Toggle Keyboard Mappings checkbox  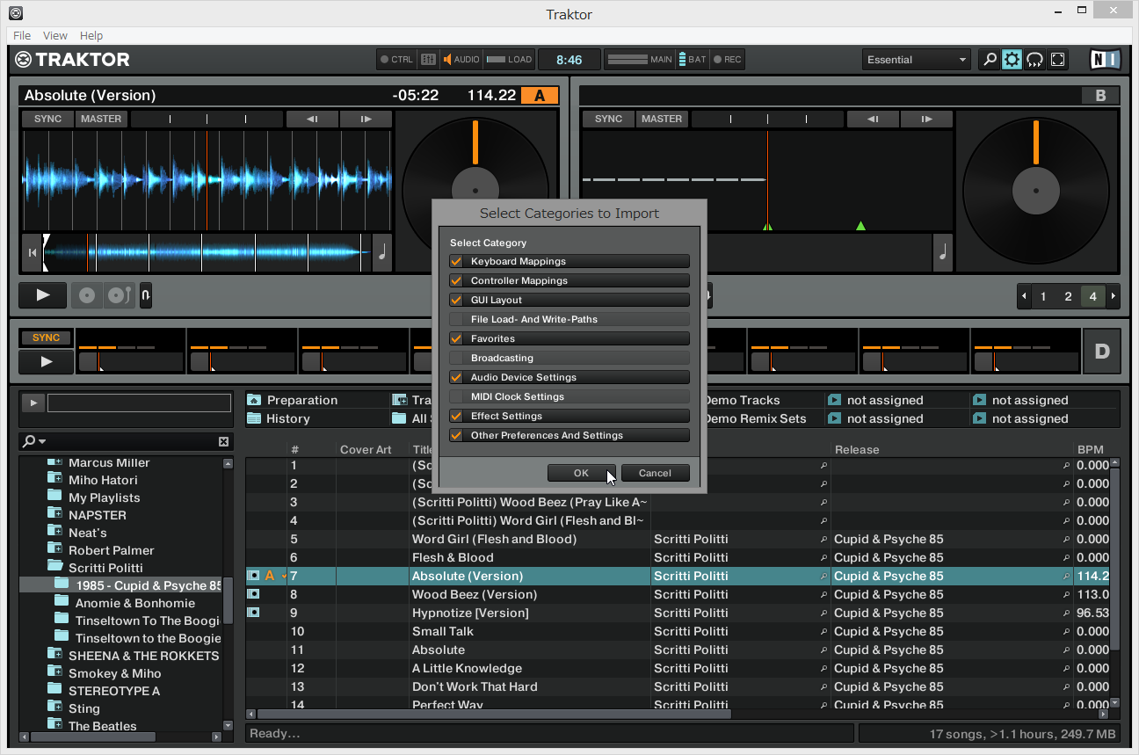pyautogui.click(x=455, y=261)
